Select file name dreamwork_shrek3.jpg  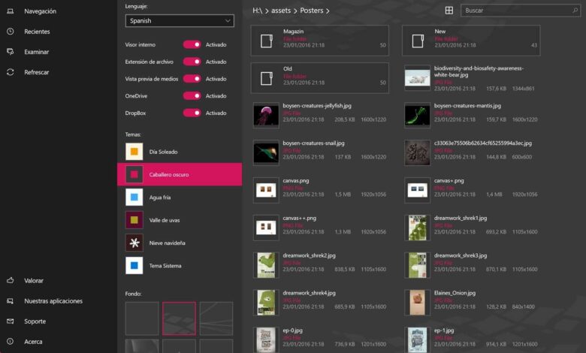pyautogui.click(x=461, y=255)
